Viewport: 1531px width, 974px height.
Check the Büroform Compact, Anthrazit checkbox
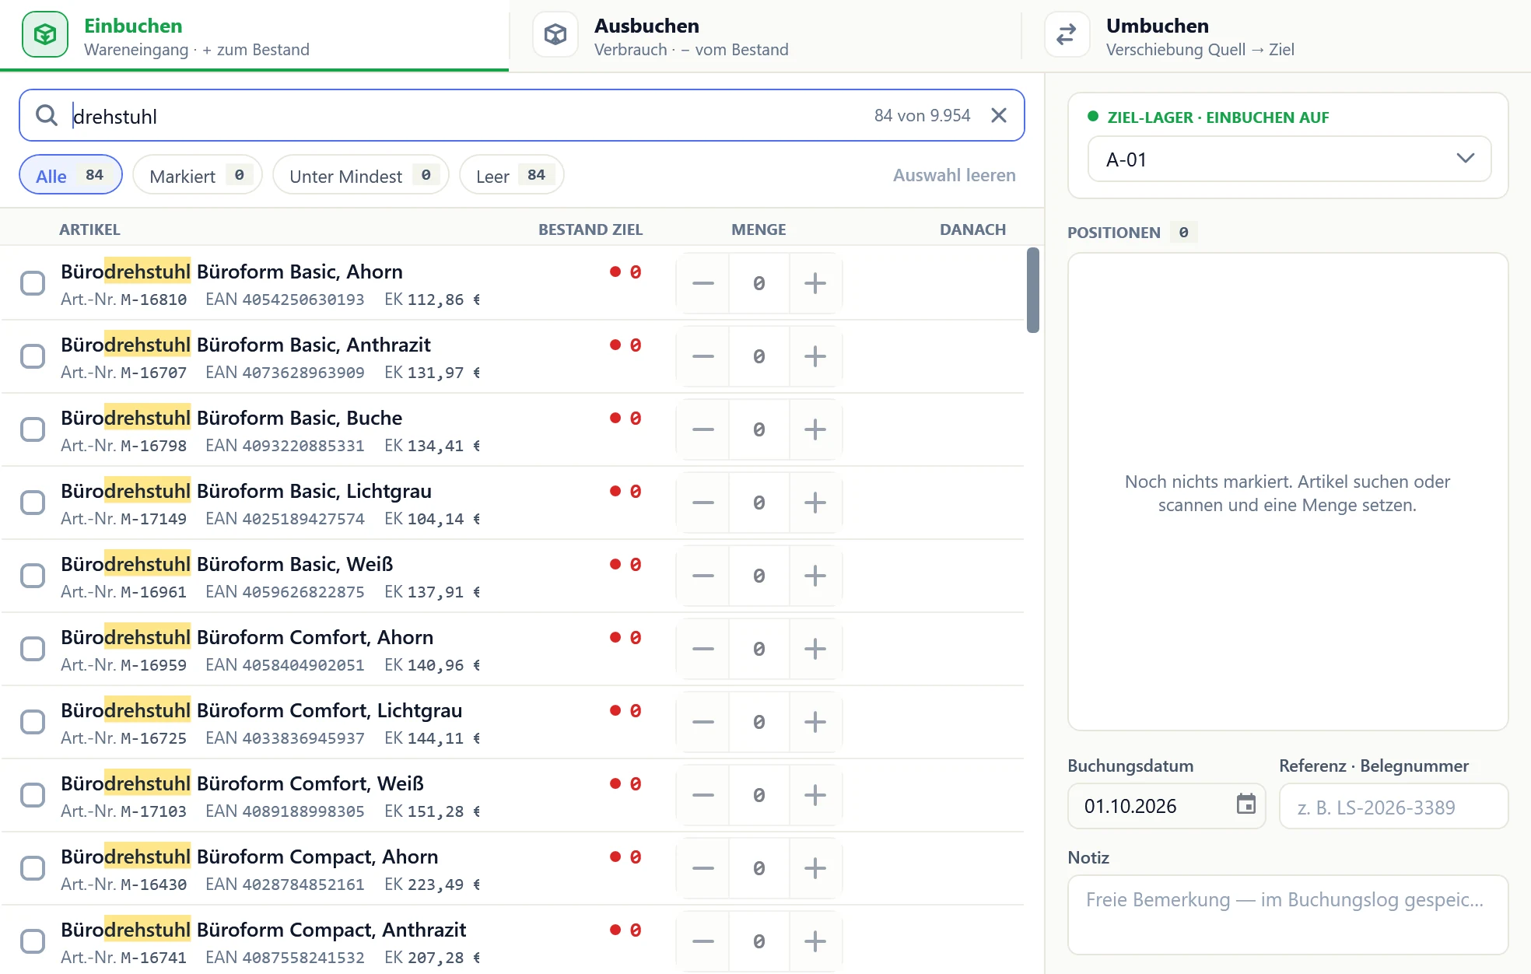pyautogui.click(x=33, y=941)
